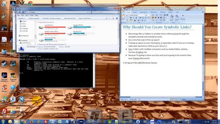
Task: Toggle Strikethrough formatting in Word
Action: tap(140, 18)
